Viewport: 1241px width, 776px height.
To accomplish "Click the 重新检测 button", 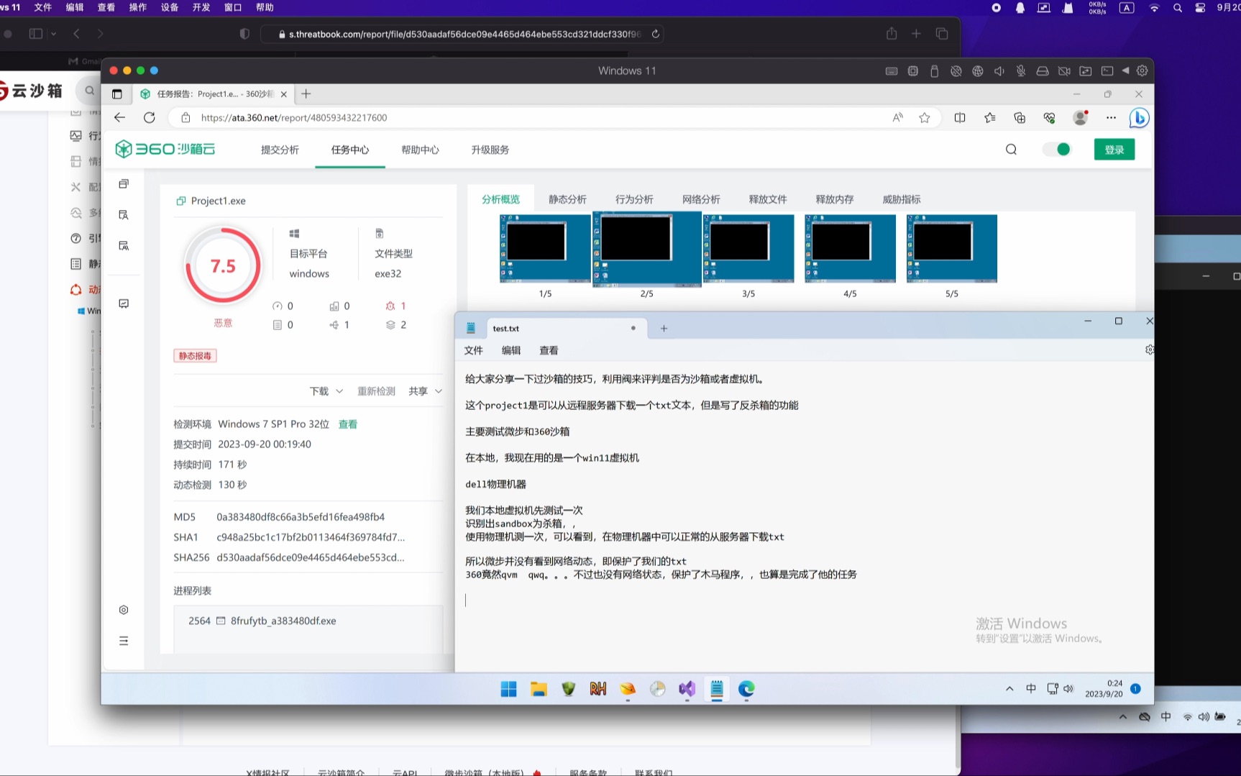I will coord(376,391).
